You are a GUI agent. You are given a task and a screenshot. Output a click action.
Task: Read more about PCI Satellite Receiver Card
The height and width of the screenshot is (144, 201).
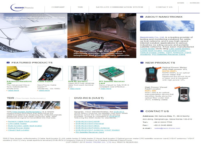pos(106,89)
